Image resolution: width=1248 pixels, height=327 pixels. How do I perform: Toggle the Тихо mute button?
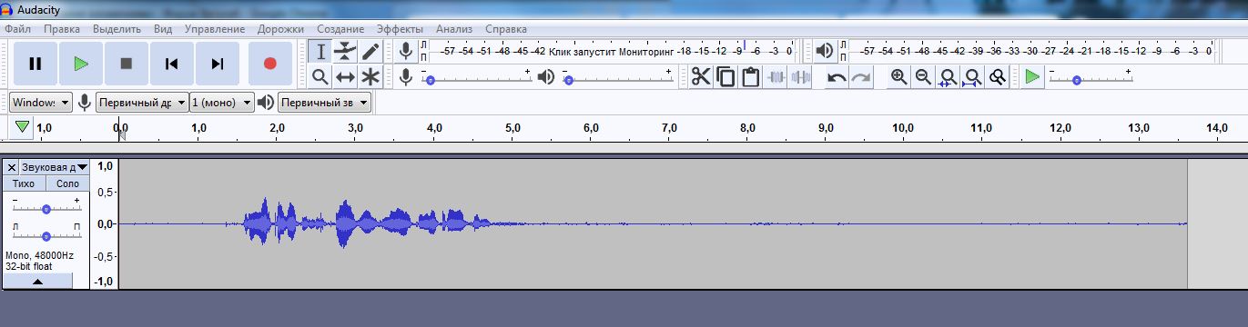tap(24, 183)
